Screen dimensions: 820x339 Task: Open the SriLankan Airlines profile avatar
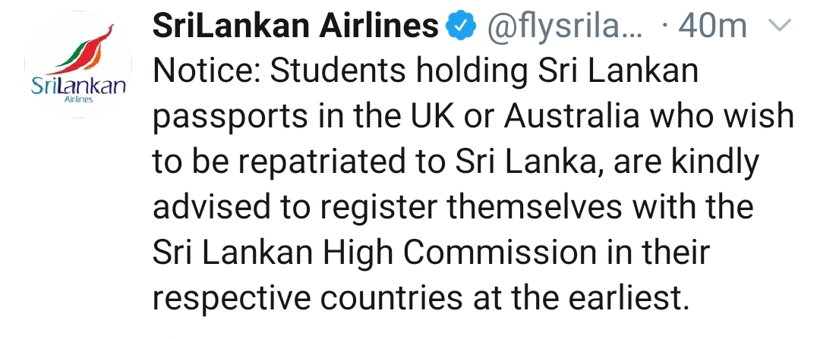tap(78, 64)
